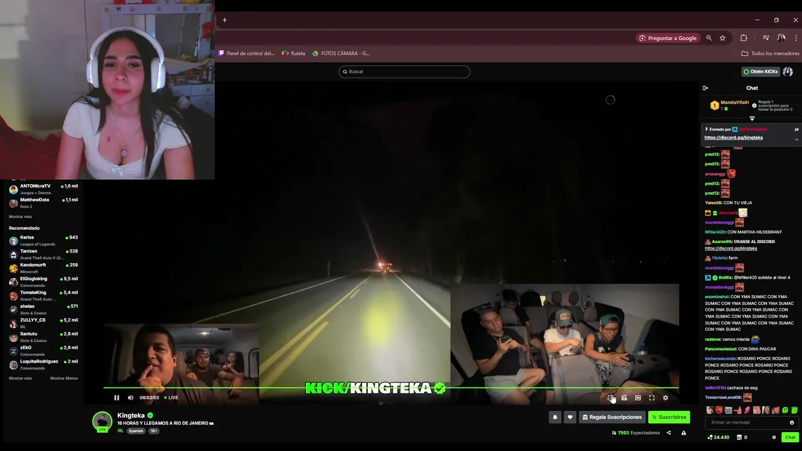Click the green LIVE indicator in player
The width and height of the screenshot is (802, 451).
(x=171, y=398)
